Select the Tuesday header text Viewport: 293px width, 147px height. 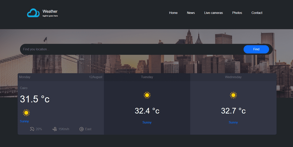(x=147, y=77)
